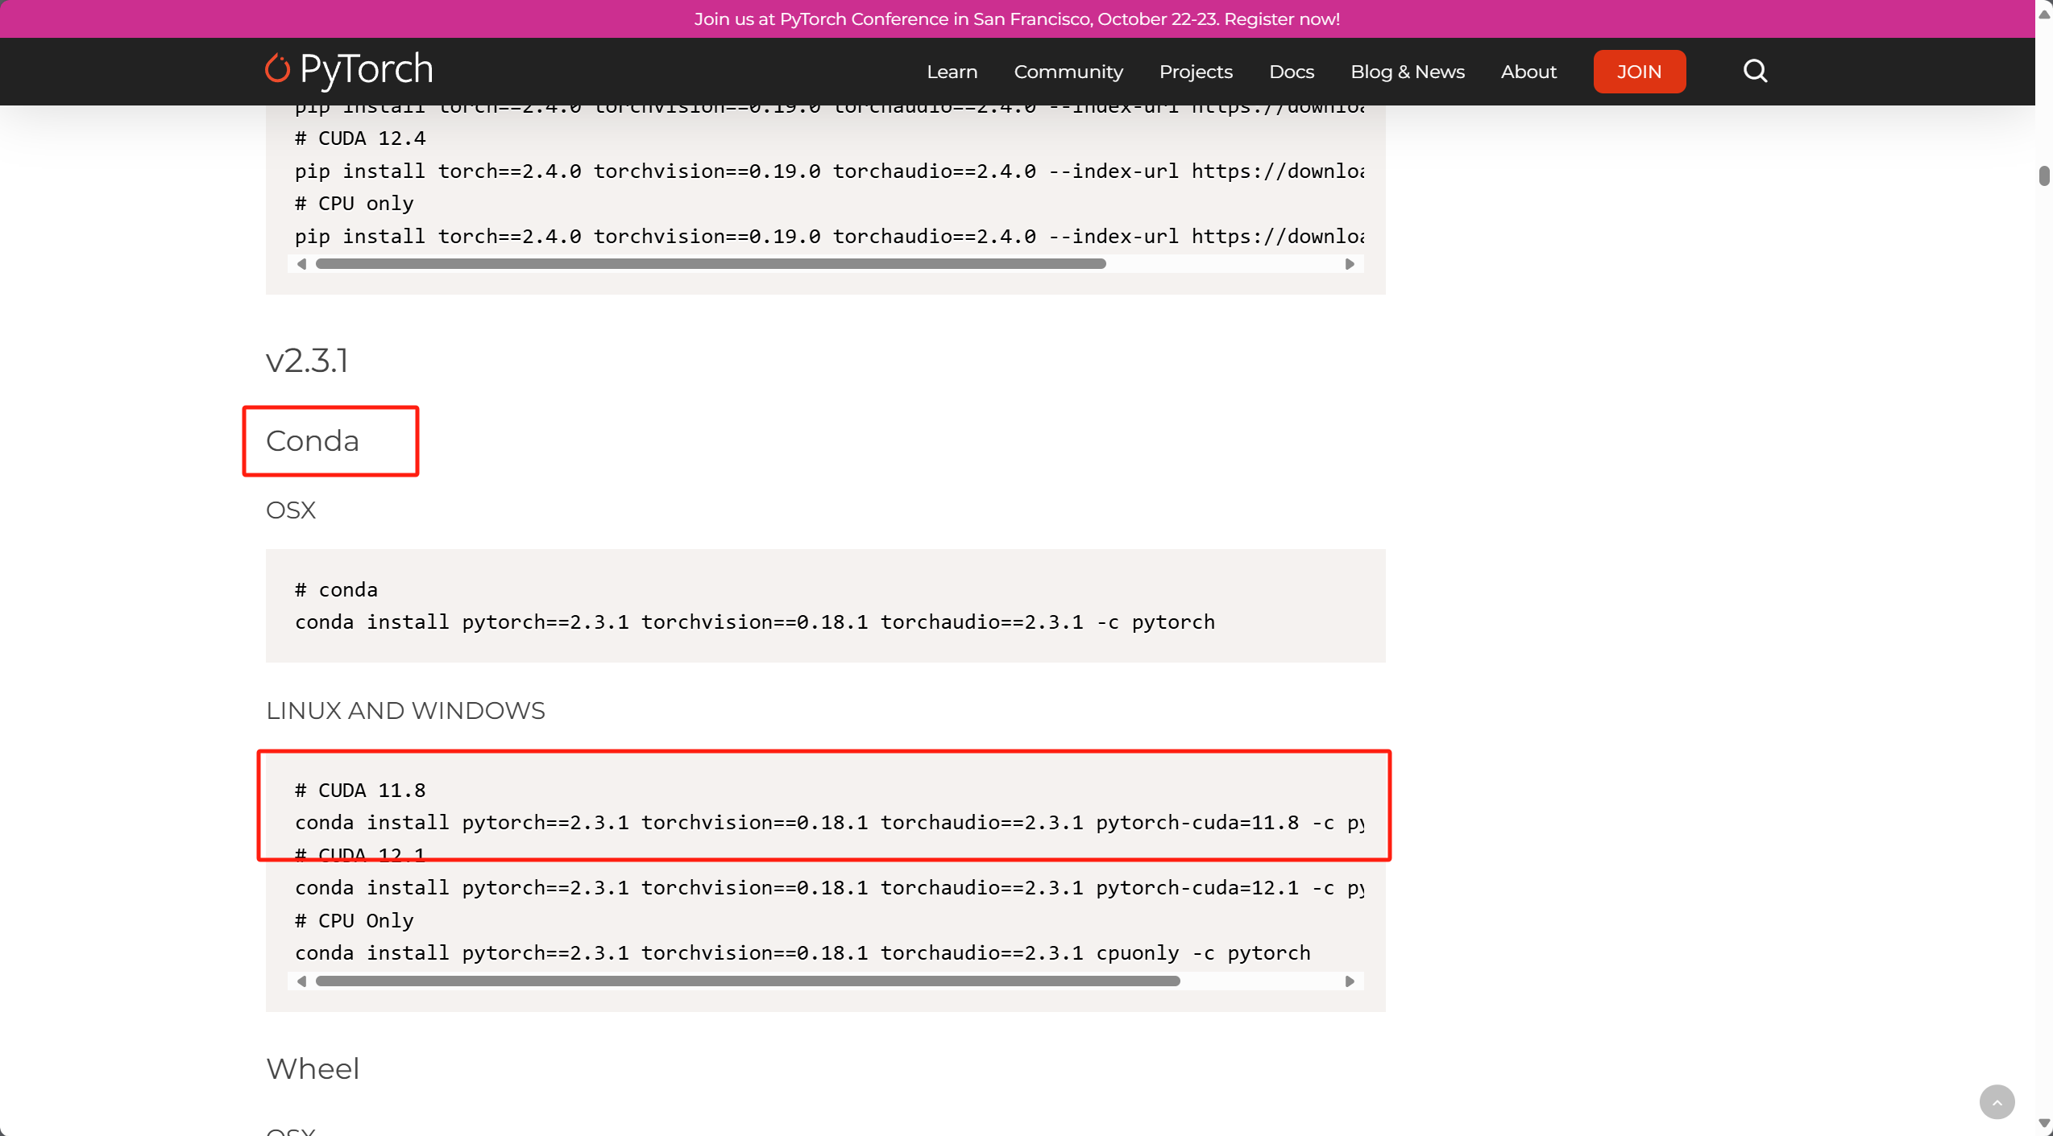
Task: Click the page vertical scrollbar thumb
Action: point(2044,176)
